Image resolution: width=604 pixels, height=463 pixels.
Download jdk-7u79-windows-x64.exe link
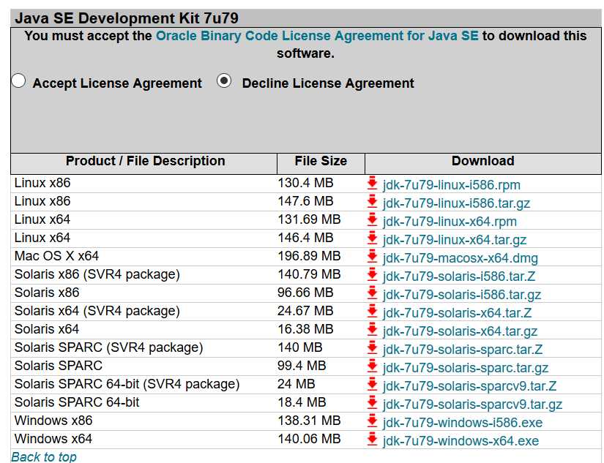point(461,441)
